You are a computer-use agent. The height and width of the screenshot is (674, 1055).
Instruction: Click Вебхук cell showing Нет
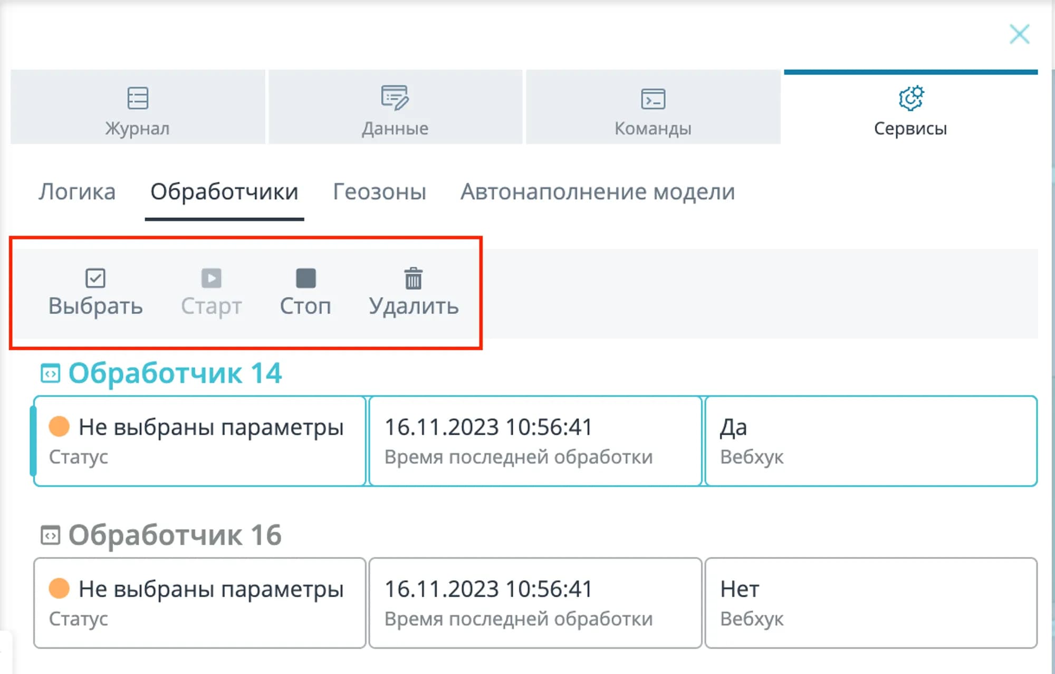[x=870, y=603]
